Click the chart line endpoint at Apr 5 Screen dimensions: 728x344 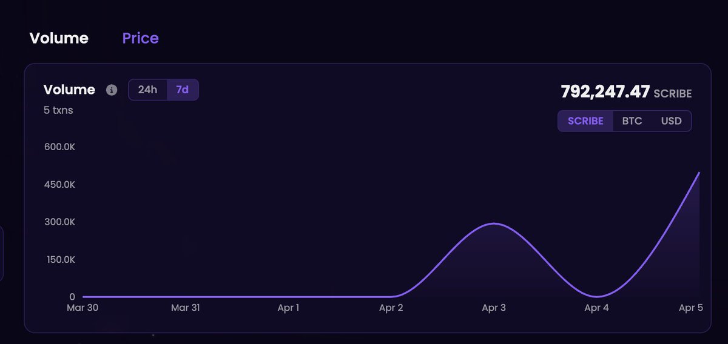pyautogui.click(x=699, y=173)
